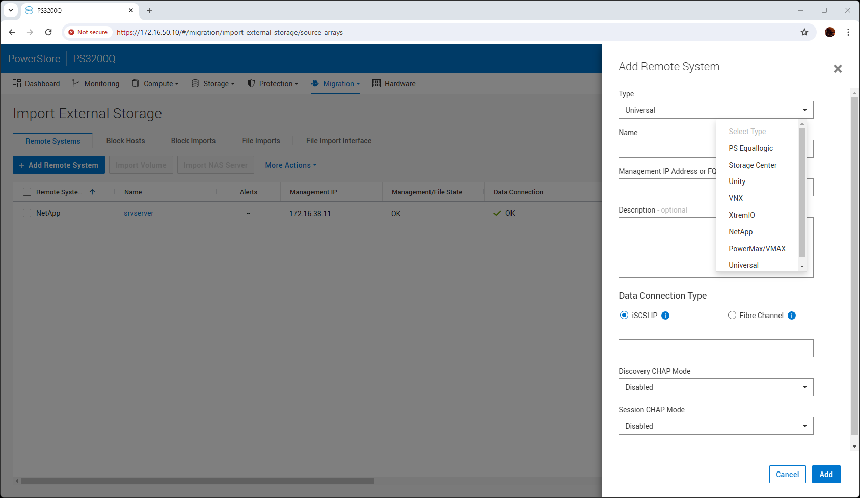Screen dimensions: 860x498
Task: Switch to the File Imports tab
Action: [261, 141]
